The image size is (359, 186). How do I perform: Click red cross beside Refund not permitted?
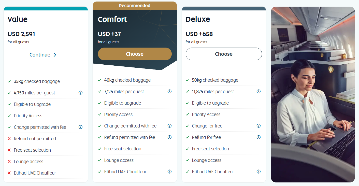coord(9,138)
